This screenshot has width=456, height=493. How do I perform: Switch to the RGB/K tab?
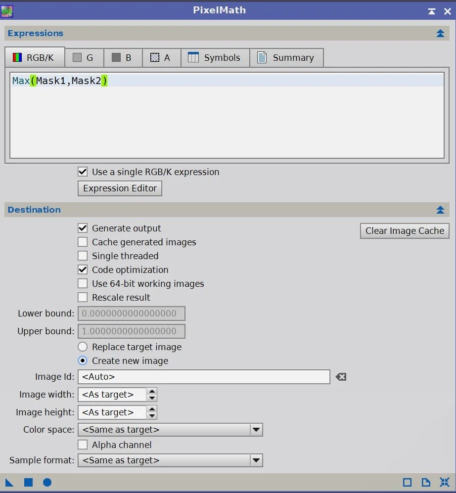(x=35, y=57)
